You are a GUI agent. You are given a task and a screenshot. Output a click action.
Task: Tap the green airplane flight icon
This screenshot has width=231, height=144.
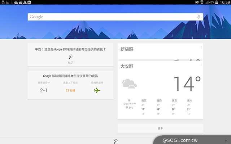[97, 90]
